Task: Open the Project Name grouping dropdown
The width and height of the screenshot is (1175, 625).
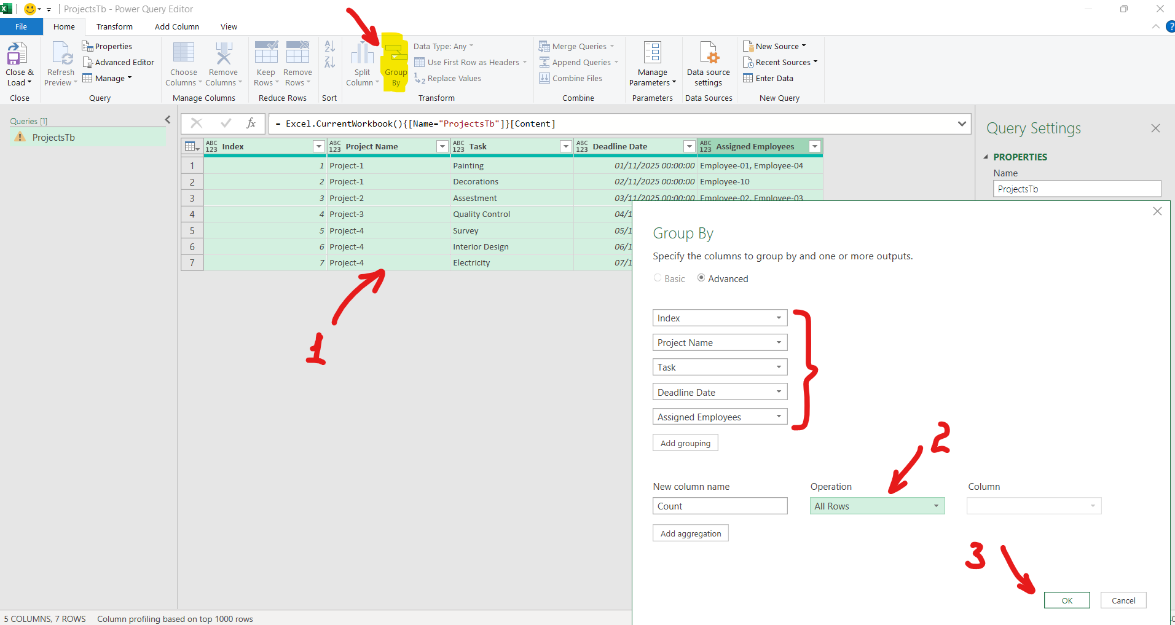Action: pyautogui.click(x=720, y=342)
